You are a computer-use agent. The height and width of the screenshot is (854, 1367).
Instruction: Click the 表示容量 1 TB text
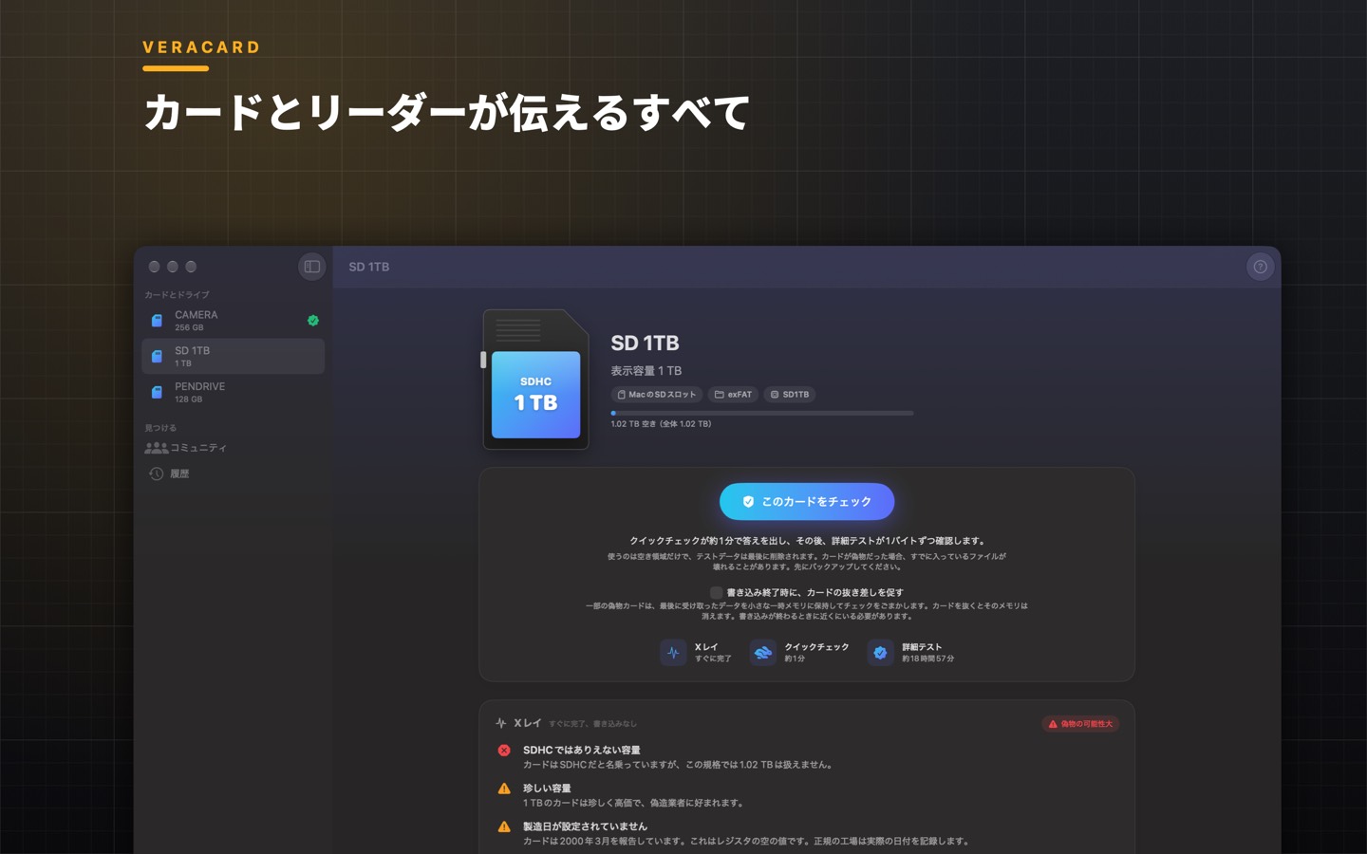pyautogui.click(x=646, y=371)
